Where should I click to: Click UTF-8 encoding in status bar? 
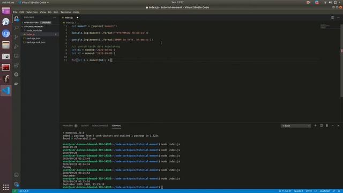[309, 191]
